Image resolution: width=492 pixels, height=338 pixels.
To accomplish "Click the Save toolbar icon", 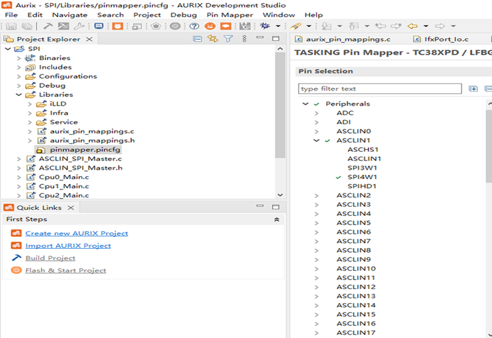I will point(12,26).
